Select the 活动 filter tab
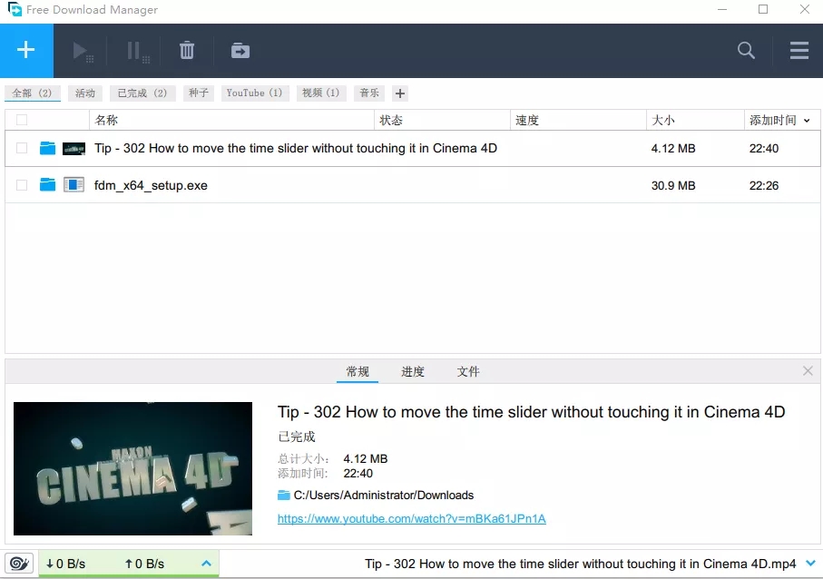Image resolution: width=823 pixels, height=579 pixels. click(x=85, y=93)
